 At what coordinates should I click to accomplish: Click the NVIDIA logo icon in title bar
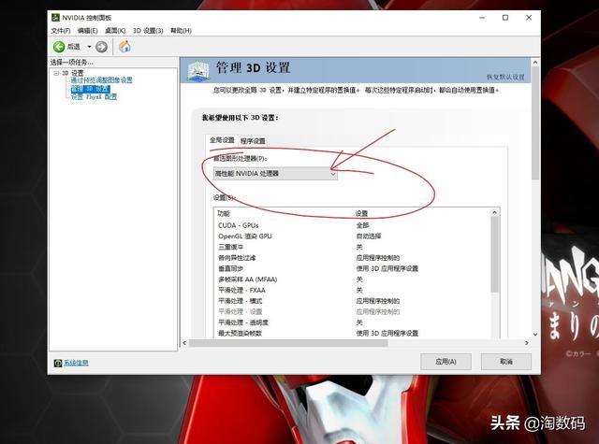click(x=56, y=18)
